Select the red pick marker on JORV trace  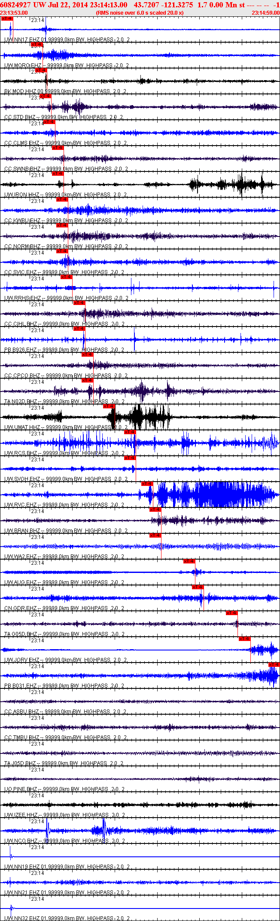point(245,639)
